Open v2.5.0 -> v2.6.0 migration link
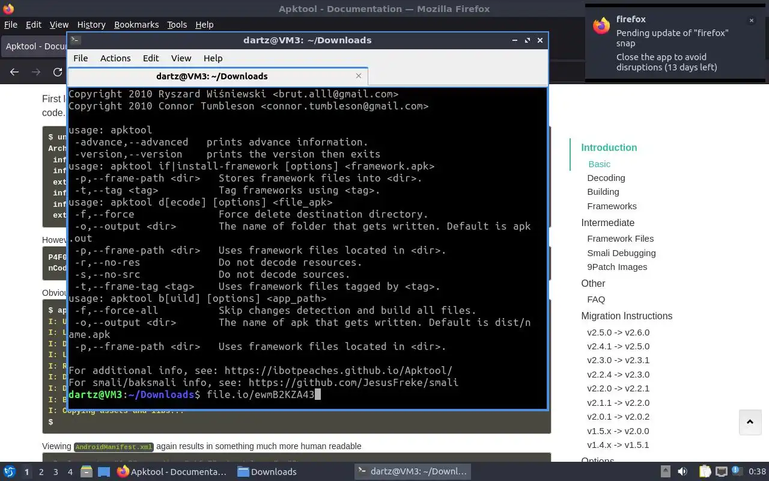Screen dimensions: 769x481 pyautogui.click(x=618, y=332)
